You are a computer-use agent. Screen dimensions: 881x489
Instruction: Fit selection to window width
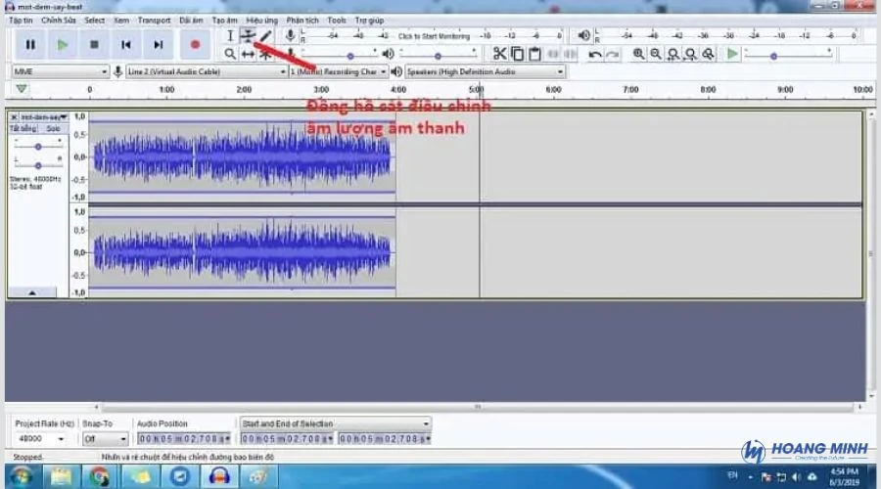point(673,54)
